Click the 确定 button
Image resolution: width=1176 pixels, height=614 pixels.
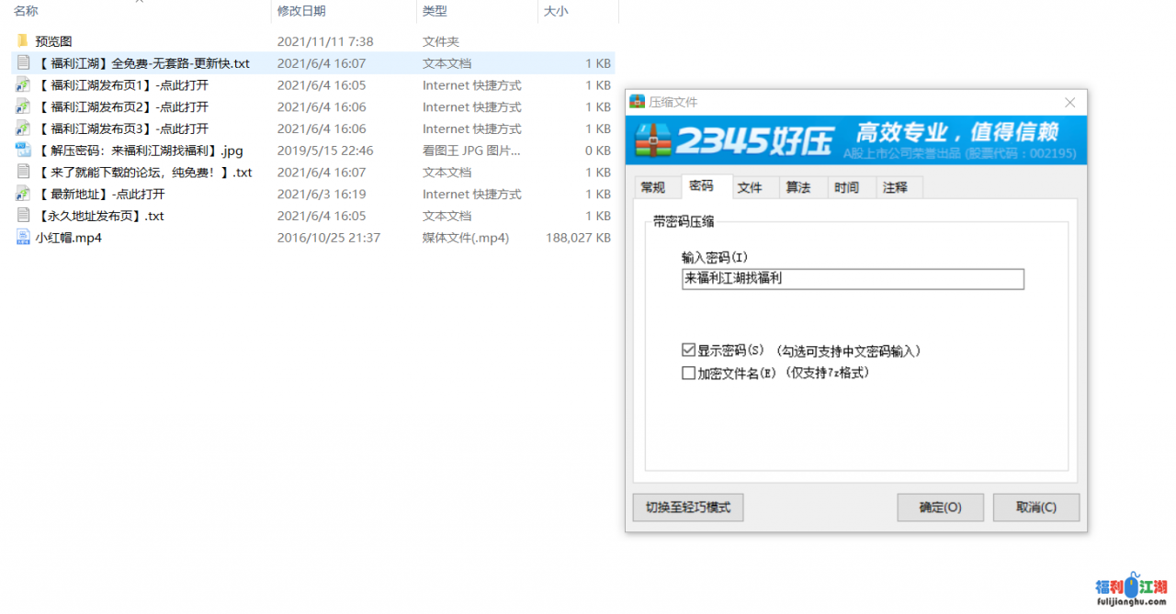click(940, 507)
